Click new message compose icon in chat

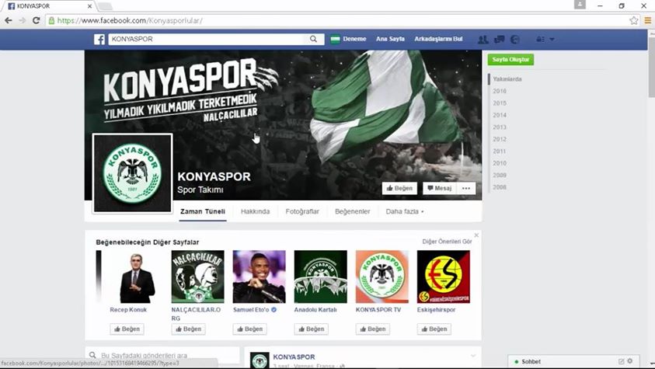[x=621, y=361]
